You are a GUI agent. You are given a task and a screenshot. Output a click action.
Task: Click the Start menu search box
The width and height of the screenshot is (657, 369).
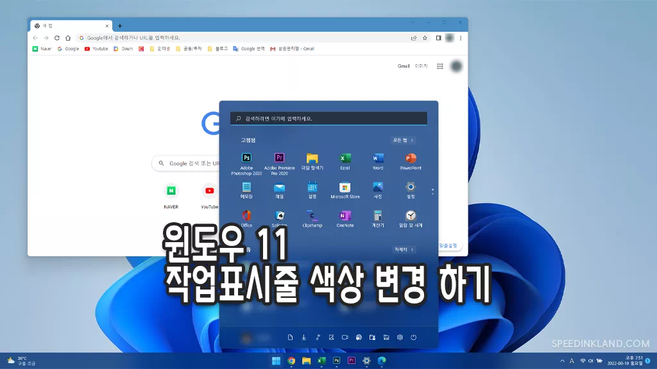[328, 119]
